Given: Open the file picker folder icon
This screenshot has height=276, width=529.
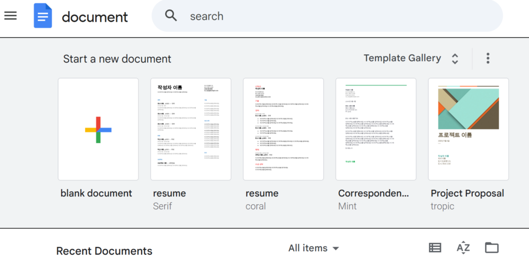Looking at the screenshot, I should pos(491,248).
